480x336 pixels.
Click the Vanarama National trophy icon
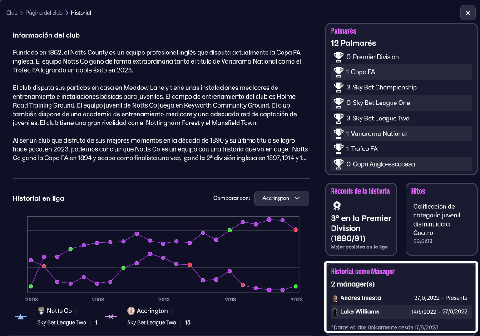(339, 133)
